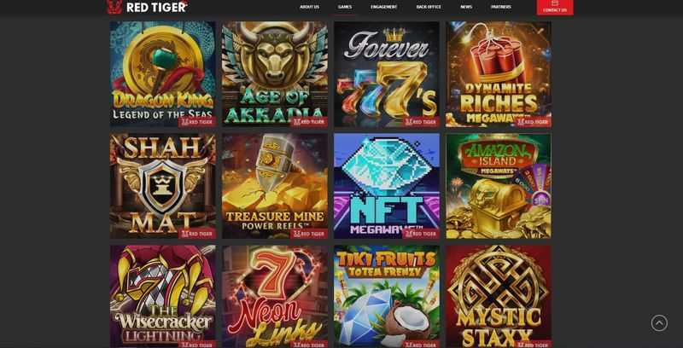Image resolution: width=683 pixels, height=348 pixels.
Task: Open Dynamite Riches Megaways game tile
Action: click(499, 74)
